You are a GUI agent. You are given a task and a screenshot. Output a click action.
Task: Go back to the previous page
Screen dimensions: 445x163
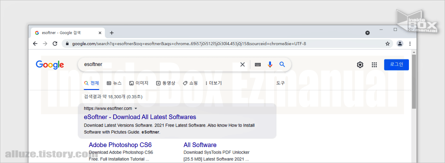[35, 43]
